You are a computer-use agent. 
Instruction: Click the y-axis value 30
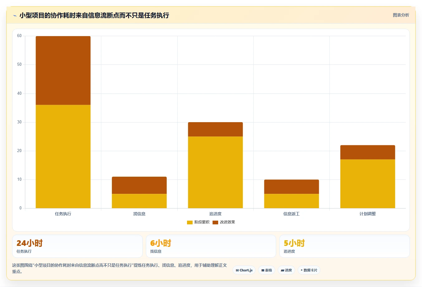click(19, 122)
